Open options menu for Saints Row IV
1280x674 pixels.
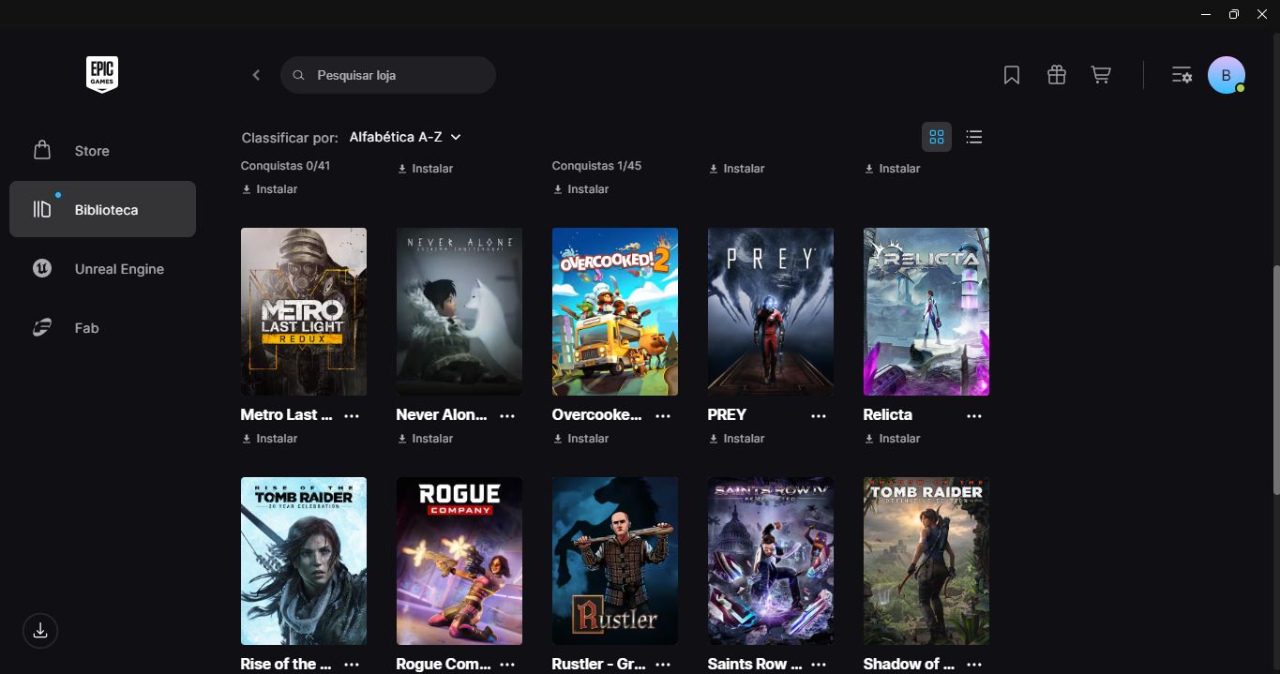click(819, 664)
